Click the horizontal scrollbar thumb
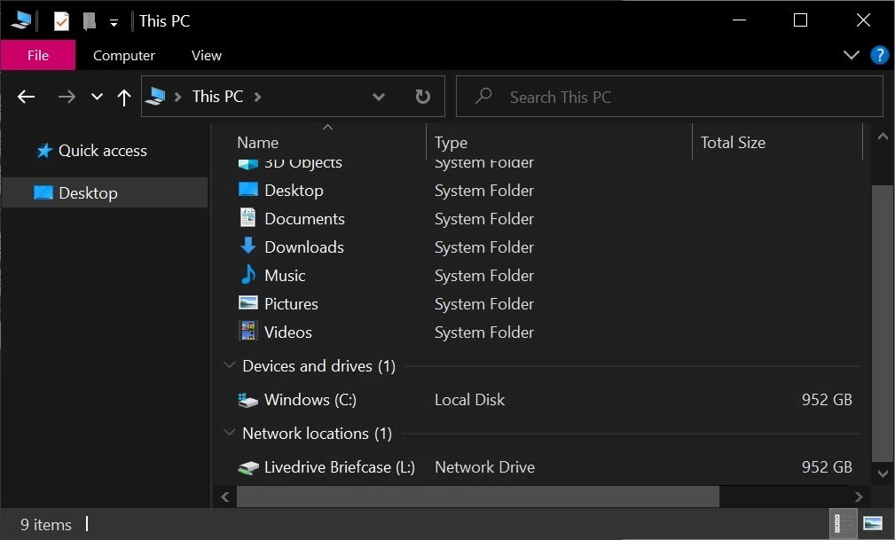The height and width of the screenshot is (540, 895). point(477,497)
